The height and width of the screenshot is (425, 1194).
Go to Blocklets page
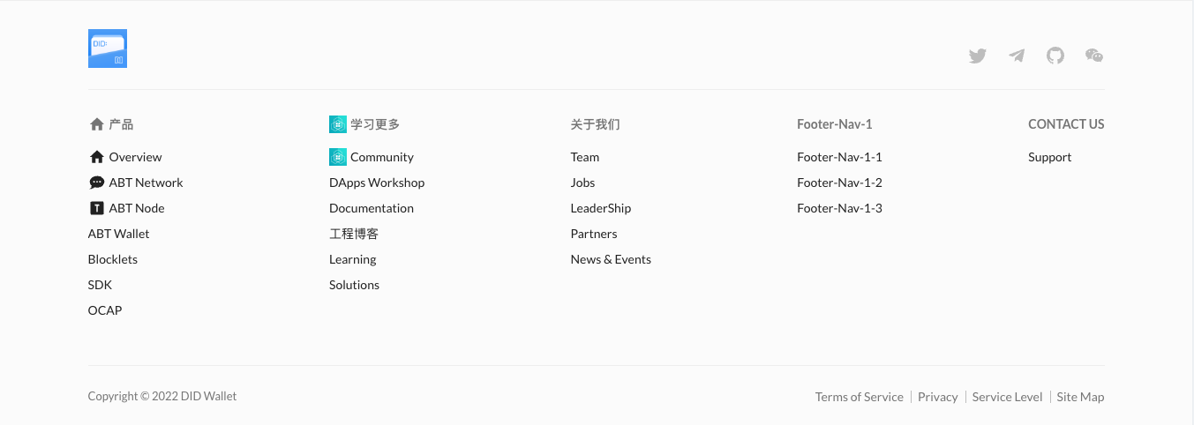pos(113,259)
